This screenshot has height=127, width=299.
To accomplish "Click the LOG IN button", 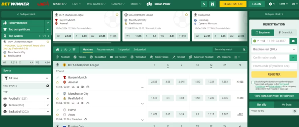I will point(257,4).
